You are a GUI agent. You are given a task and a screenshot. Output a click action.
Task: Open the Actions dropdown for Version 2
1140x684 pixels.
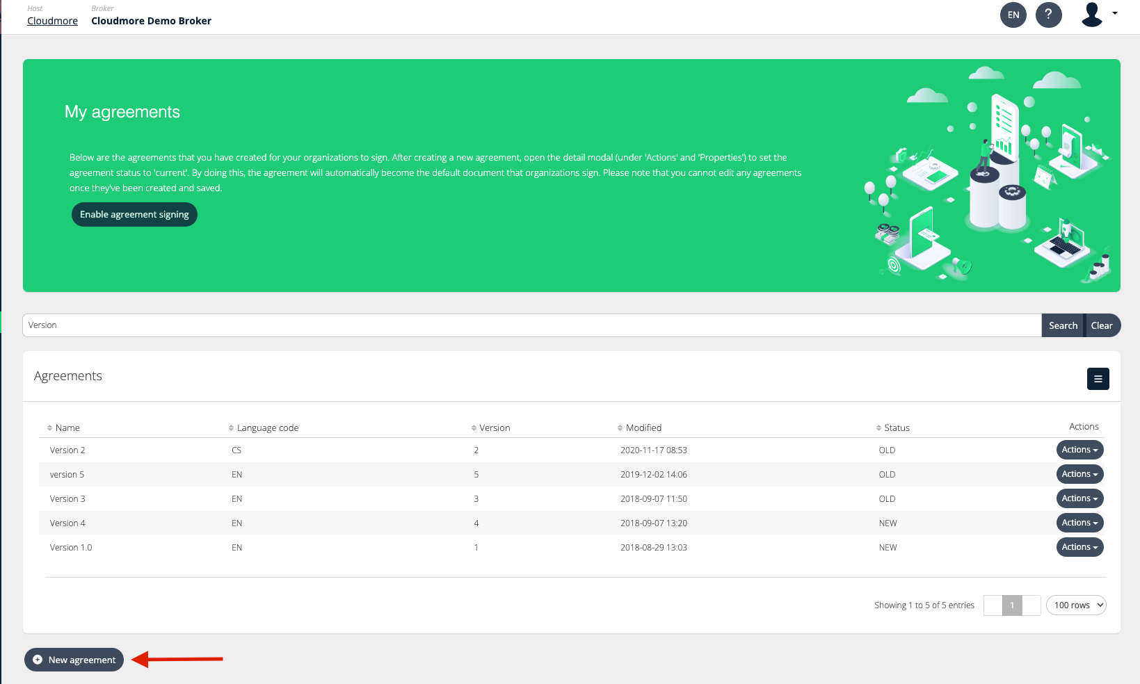(1079, 450)
